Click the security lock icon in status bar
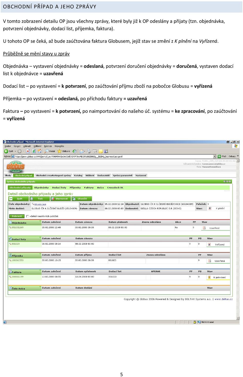The width and height of the screenshot is (243, 377). pyautogui.click(x=195, y=322)
